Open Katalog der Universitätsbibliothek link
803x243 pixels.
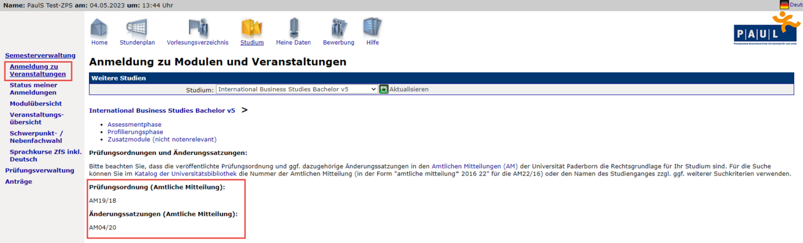pos(185,173)
